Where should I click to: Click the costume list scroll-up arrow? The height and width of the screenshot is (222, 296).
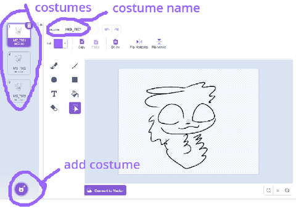pos(41,25)
